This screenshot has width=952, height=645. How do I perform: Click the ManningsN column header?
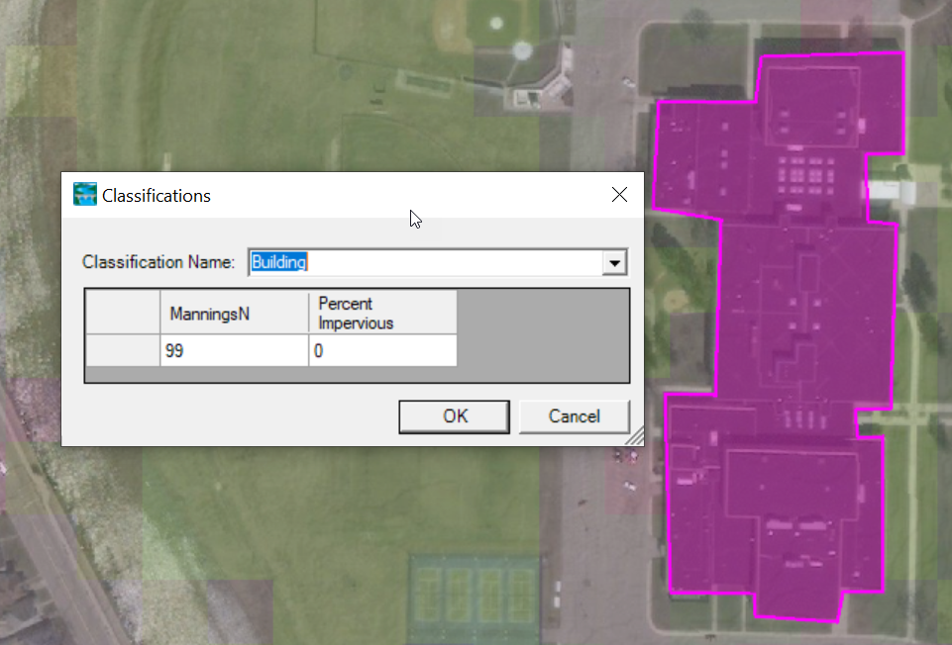pyautogui.click(x=235, y=313)
